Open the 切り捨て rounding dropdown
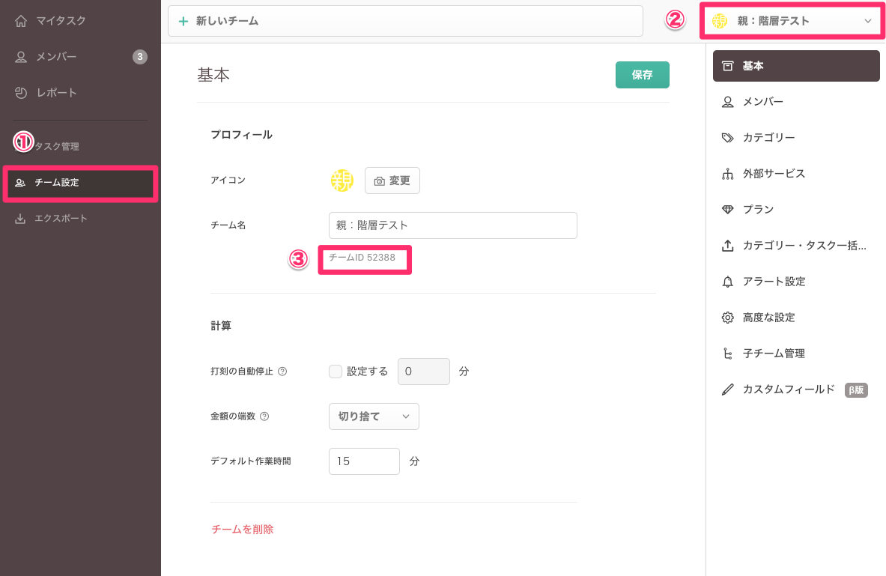 click(374, 416)
